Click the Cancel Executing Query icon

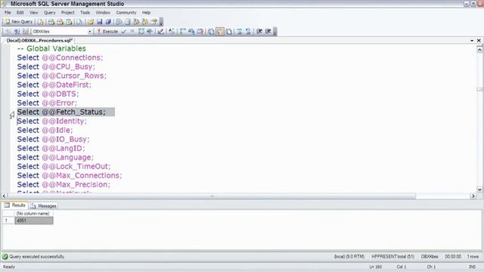point(132,32)
